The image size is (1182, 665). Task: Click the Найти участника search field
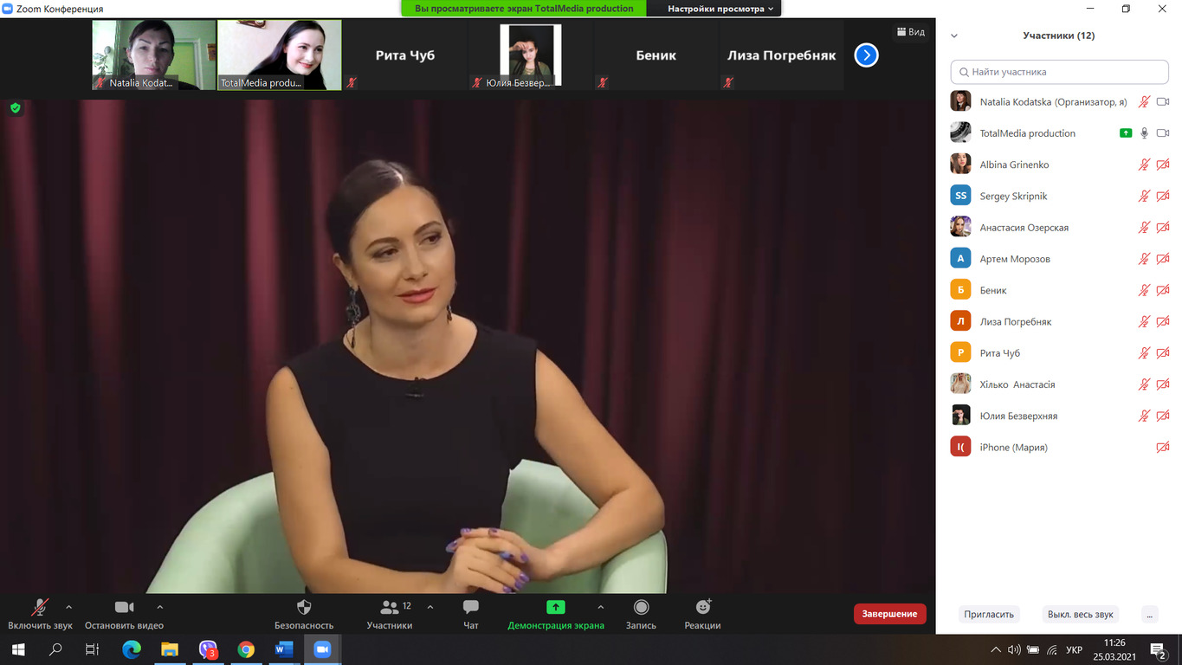pyautogui.click(x=1059, y=72)
